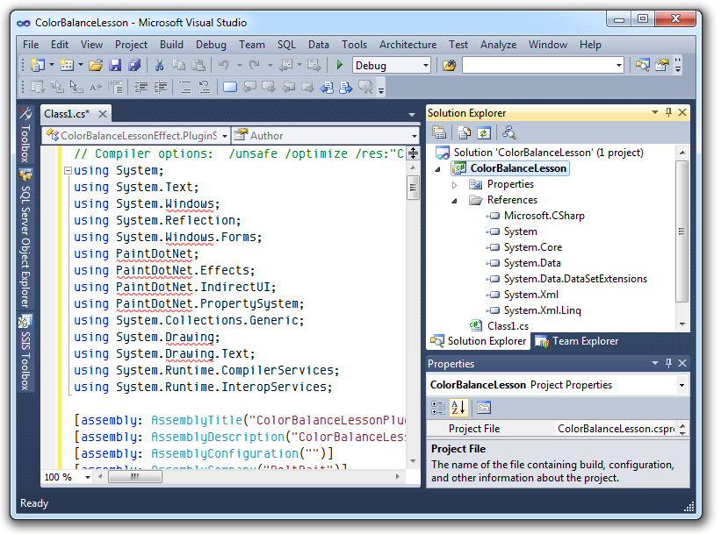Collapse the References folder node
This screenshot has width=721, height=534.
pyautogui.click(x=454, y=201)
